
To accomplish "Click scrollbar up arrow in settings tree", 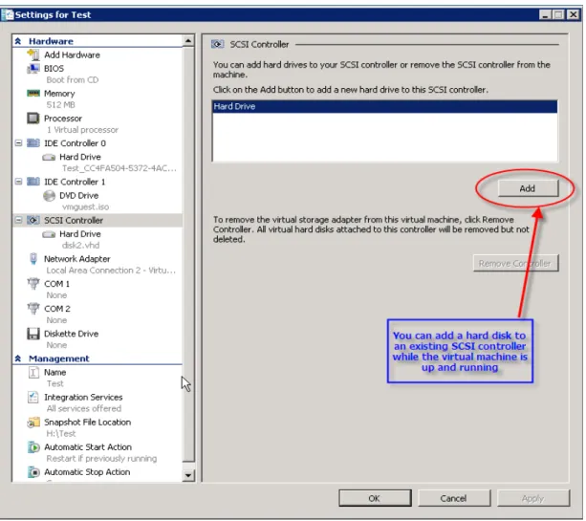I will (188, 40).
